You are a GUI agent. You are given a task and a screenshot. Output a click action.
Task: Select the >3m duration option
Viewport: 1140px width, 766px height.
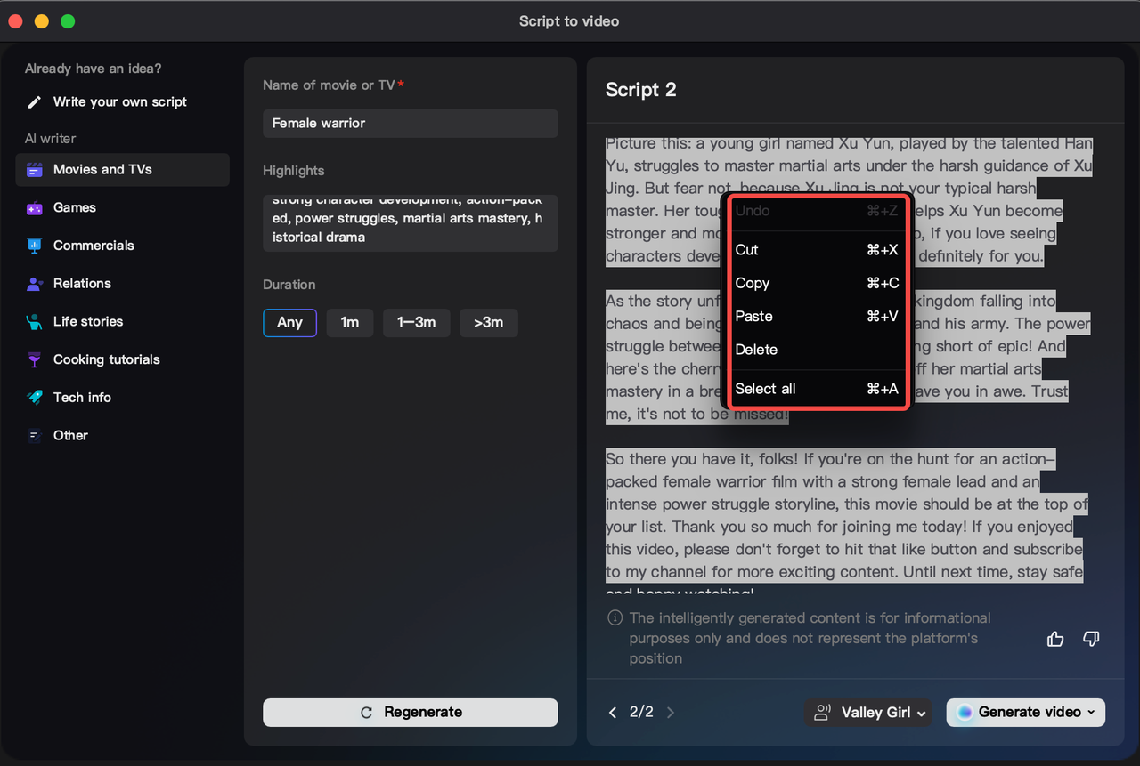(488, 323)
